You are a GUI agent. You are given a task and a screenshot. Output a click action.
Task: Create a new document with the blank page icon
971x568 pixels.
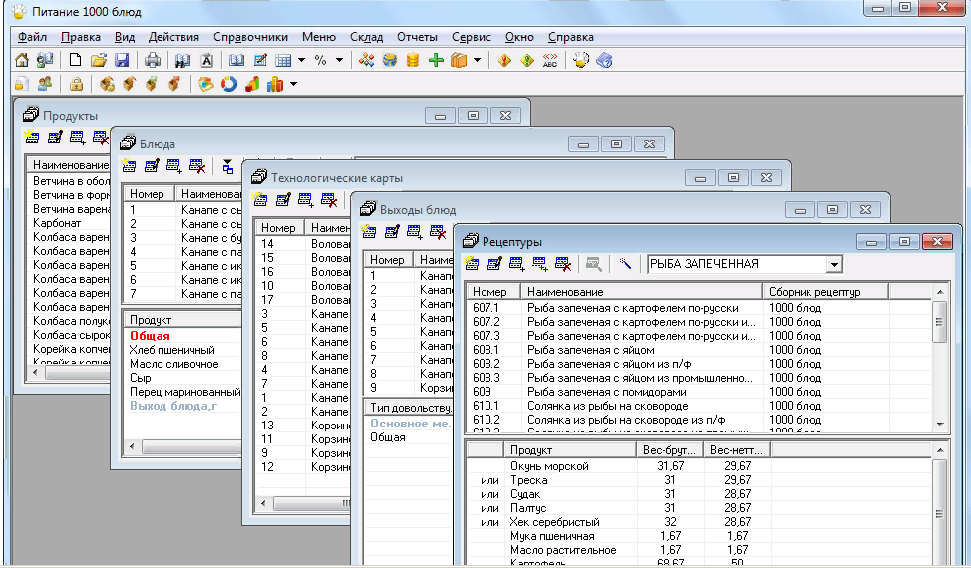pyautogui.click(x=75, y=61)
